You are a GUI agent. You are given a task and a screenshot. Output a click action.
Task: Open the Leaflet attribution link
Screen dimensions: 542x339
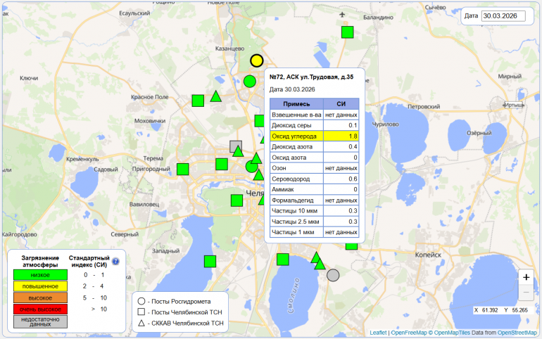pos(378,332)
